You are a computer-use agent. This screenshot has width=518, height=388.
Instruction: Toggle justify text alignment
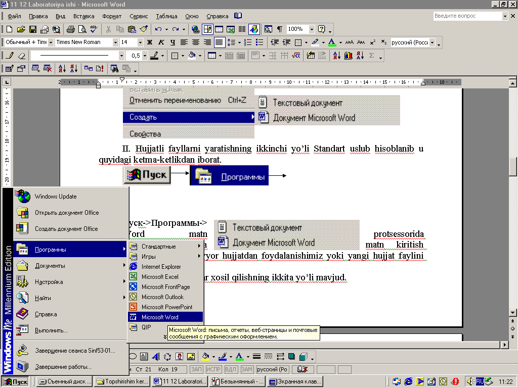click(x=219, y=42)
